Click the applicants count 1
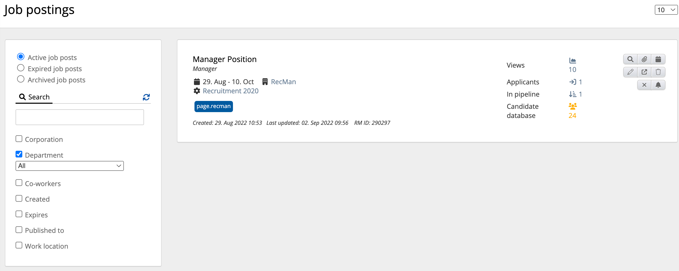The image size is (679, 271). point(580,82)
